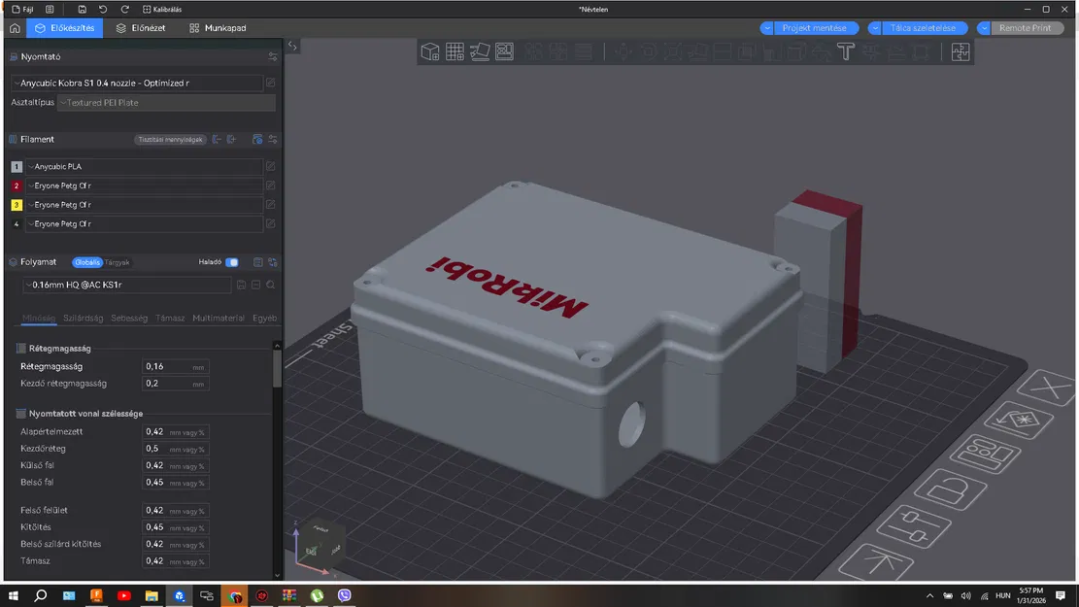Click the Add plate grid icon
This screenshot has height=607, width=1079.
tap(455, 52)
